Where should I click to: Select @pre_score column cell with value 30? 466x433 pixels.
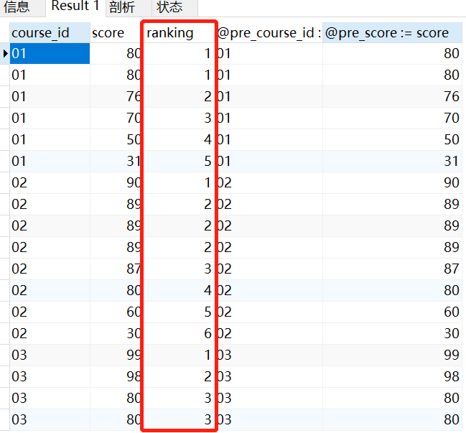pos(392,333)
